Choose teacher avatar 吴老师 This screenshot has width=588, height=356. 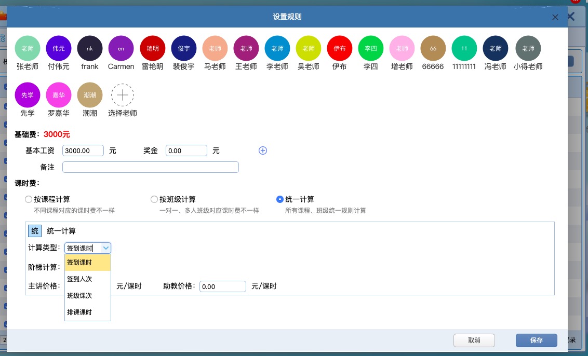[308, 48]
